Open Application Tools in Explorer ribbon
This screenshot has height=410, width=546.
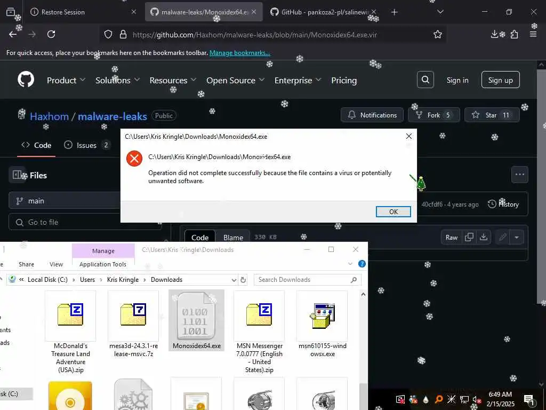[x=103, y=264]
